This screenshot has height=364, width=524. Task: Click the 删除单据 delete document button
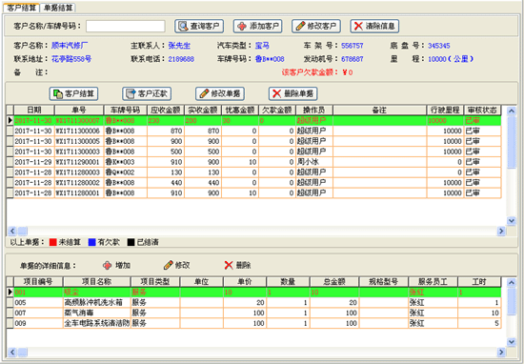[x=293, y=93]
